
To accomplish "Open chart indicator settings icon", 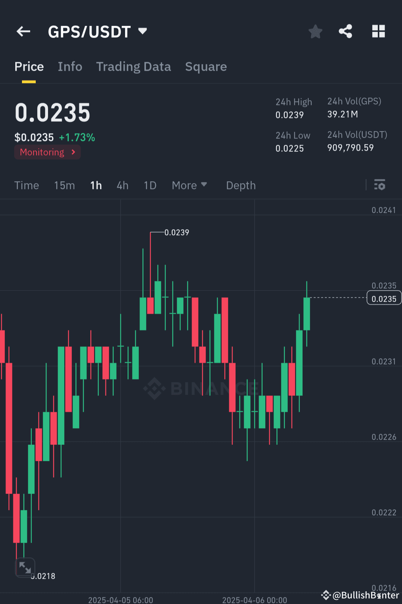I will [379, 185].
